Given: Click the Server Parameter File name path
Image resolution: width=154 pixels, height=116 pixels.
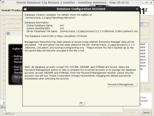Looking at the screenshot, I should 99,31.
